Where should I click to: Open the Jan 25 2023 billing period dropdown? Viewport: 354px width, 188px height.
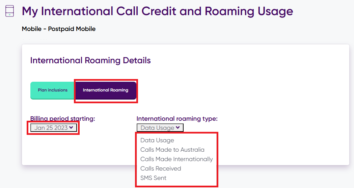click(x=54, y=128)
